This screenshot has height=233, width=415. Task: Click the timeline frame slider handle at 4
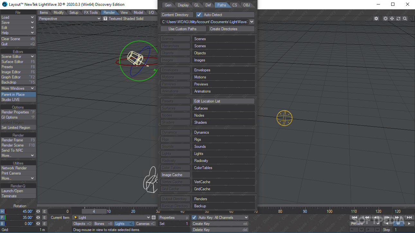coord(94,211)
